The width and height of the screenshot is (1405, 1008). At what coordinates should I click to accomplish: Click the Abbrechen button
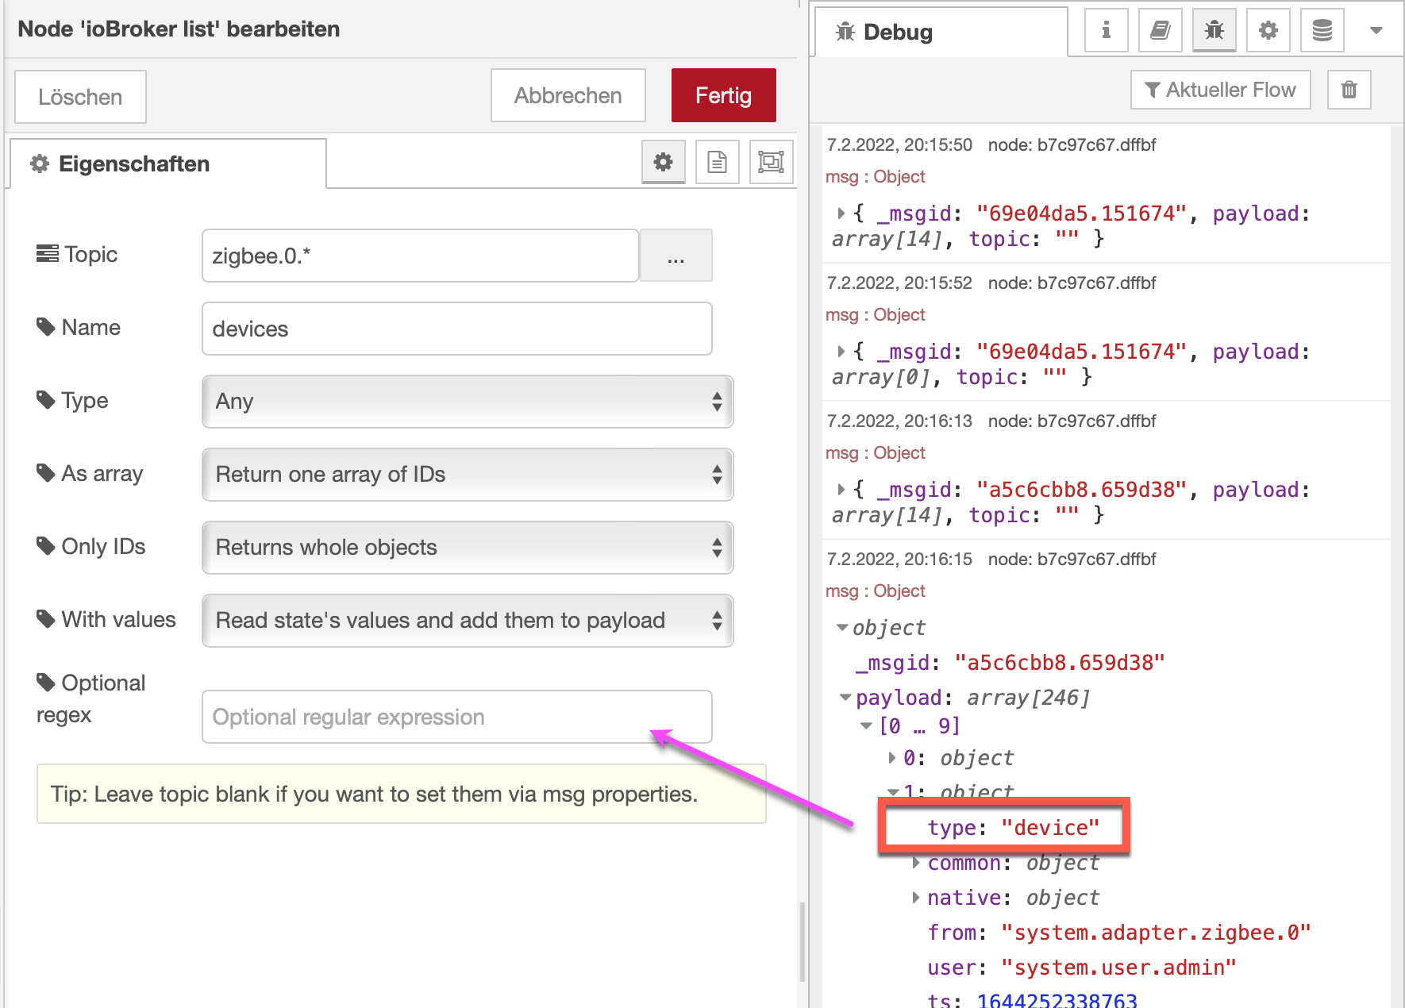pyautogui.click(x=568, y=95)
